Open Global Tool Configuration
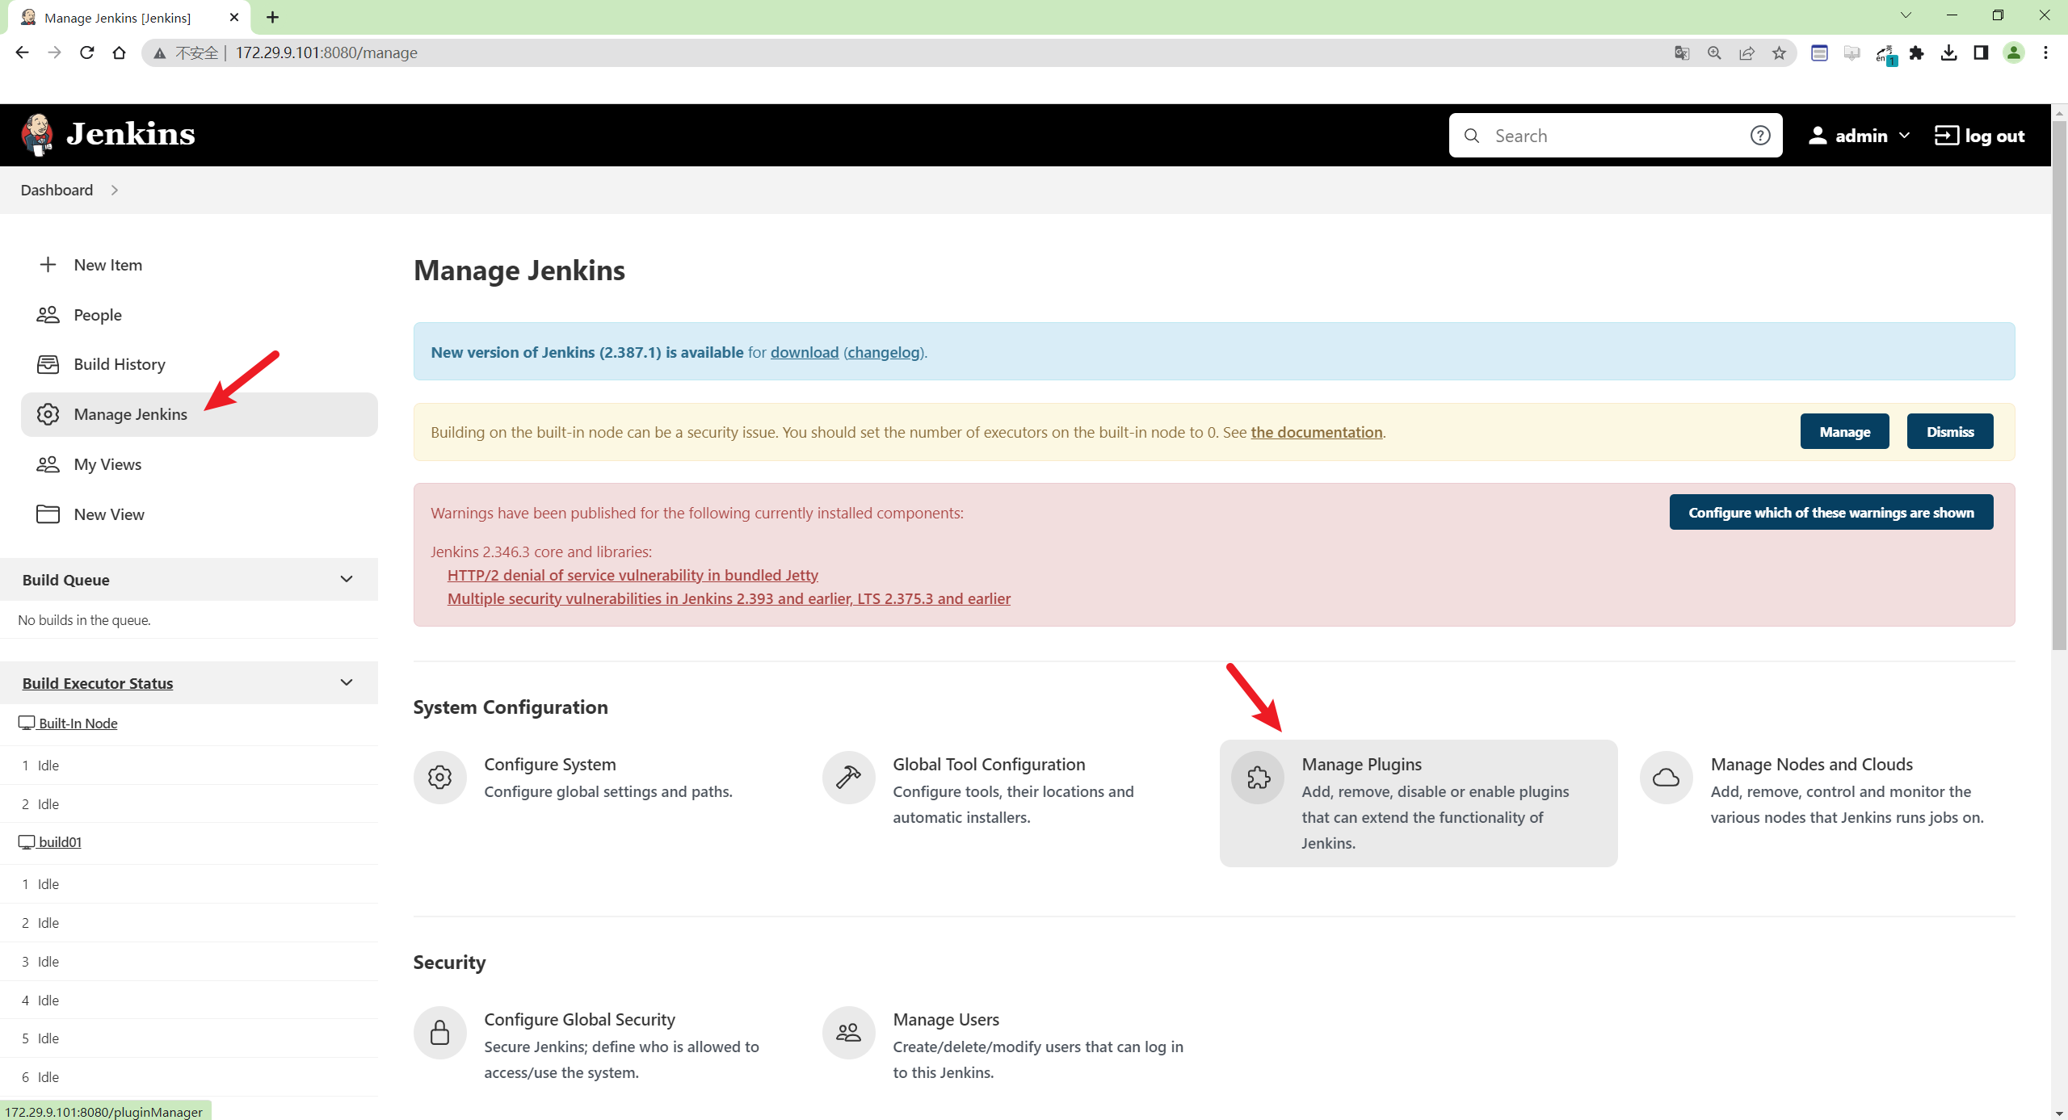Image resolution: width=2068 pixels, height=1120 pixels. click(x=1014, y=791)
